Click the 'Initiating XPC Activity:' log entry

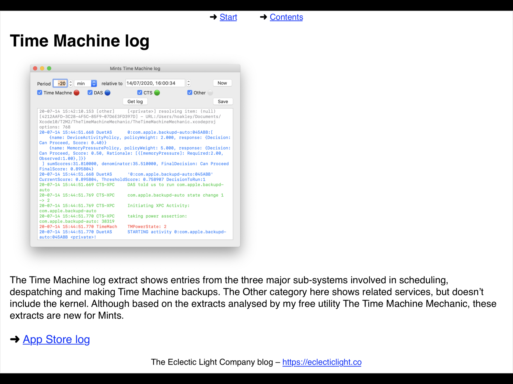(x=159, y=206)
